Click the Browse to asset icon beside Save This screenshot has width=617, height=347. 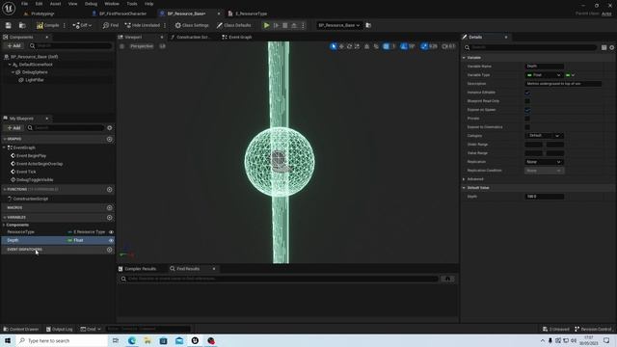(x=22, y=25)
